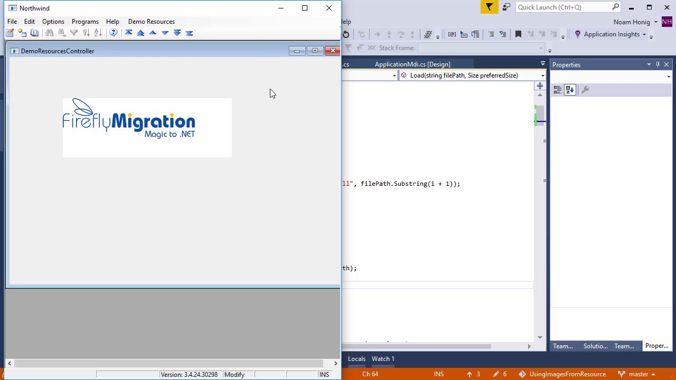Click the DemoResourcesController window title icon
676x380 pixels.
tap(15, 51)
